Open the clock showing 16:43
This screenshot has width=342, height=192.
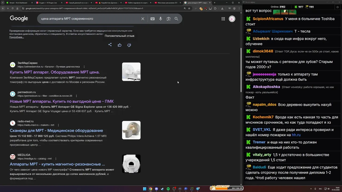pos(336,189)
